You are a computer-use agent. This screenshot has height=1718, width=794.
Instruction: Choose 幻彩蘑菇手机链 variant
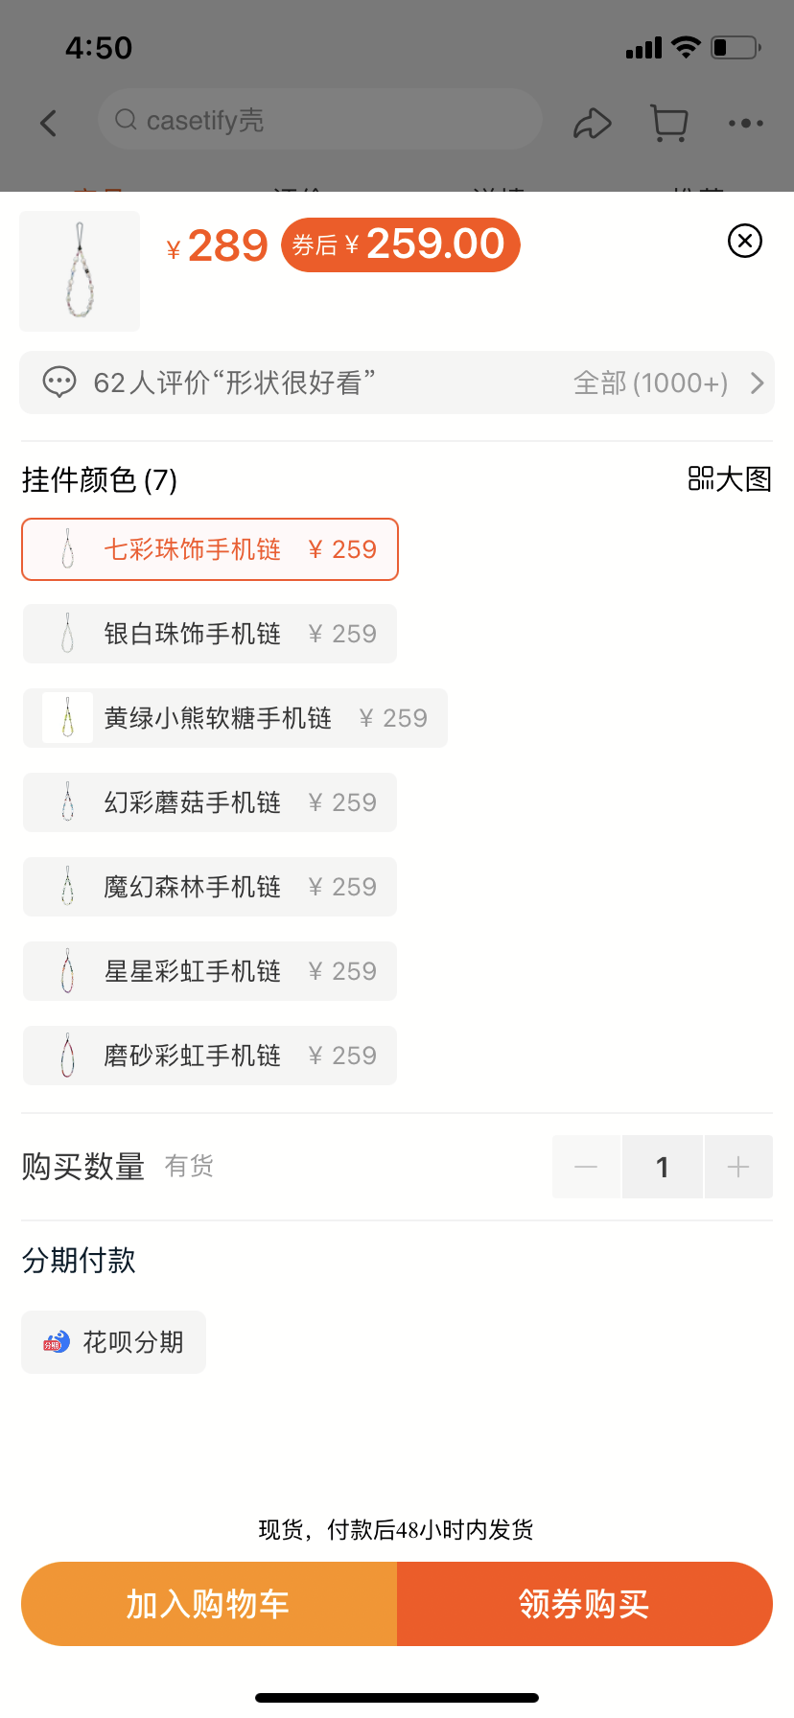click(x=210, y=802)
